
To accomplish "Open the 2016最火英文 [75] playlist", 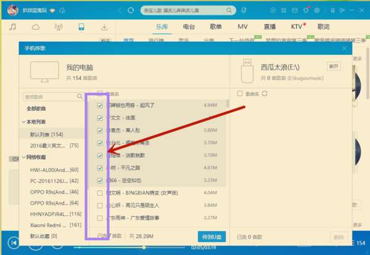I will pos(54,145).
